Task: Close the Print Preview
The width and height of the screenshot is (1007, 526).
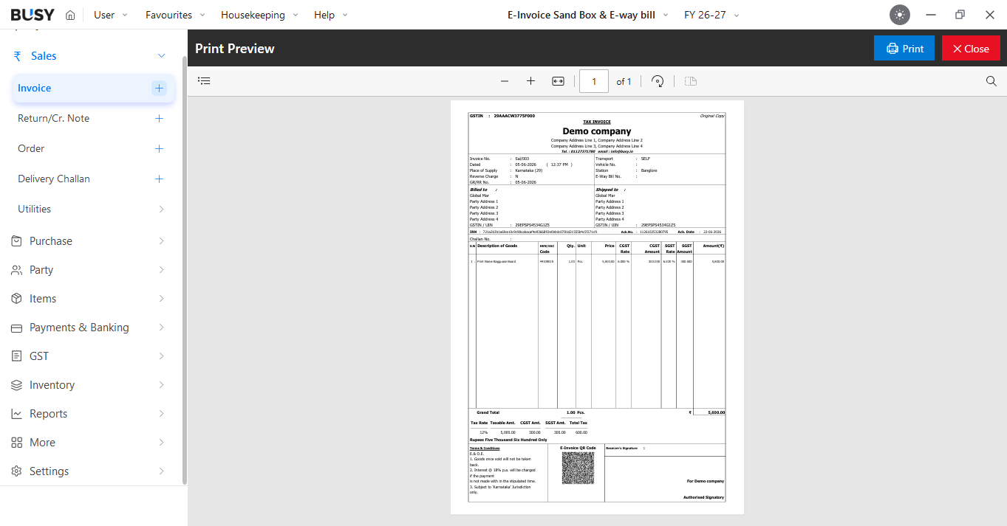Action: (971, 48)
